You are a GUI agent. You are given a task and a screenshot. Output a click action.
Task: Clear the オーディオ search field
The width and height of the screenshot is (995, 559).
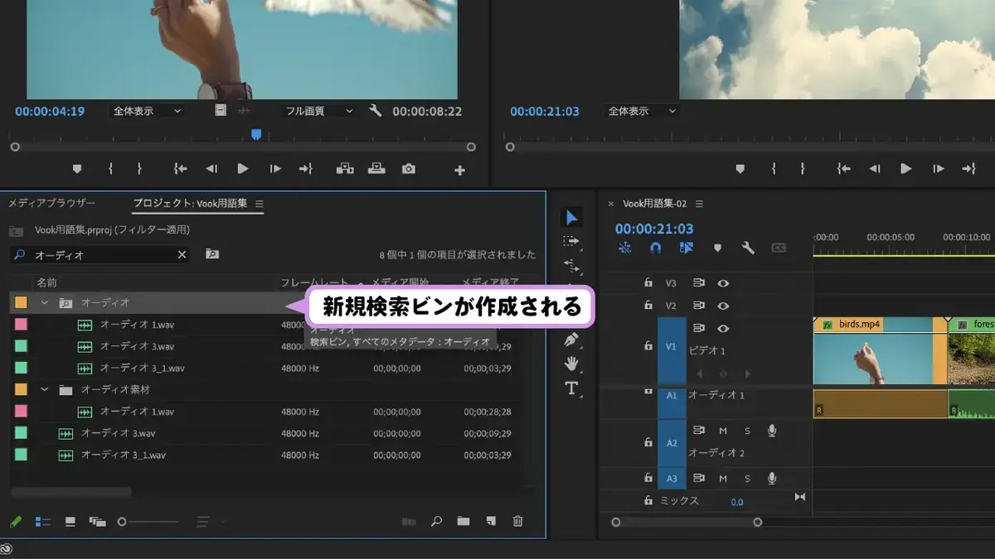(x=182, y=255)
